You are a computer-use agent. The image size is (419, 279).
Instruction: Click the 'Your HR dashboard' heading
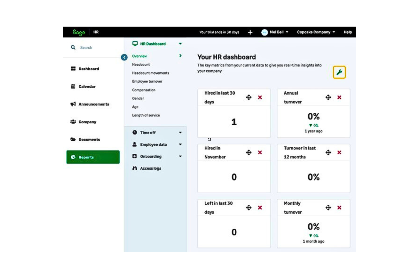[x=226, y=57]
